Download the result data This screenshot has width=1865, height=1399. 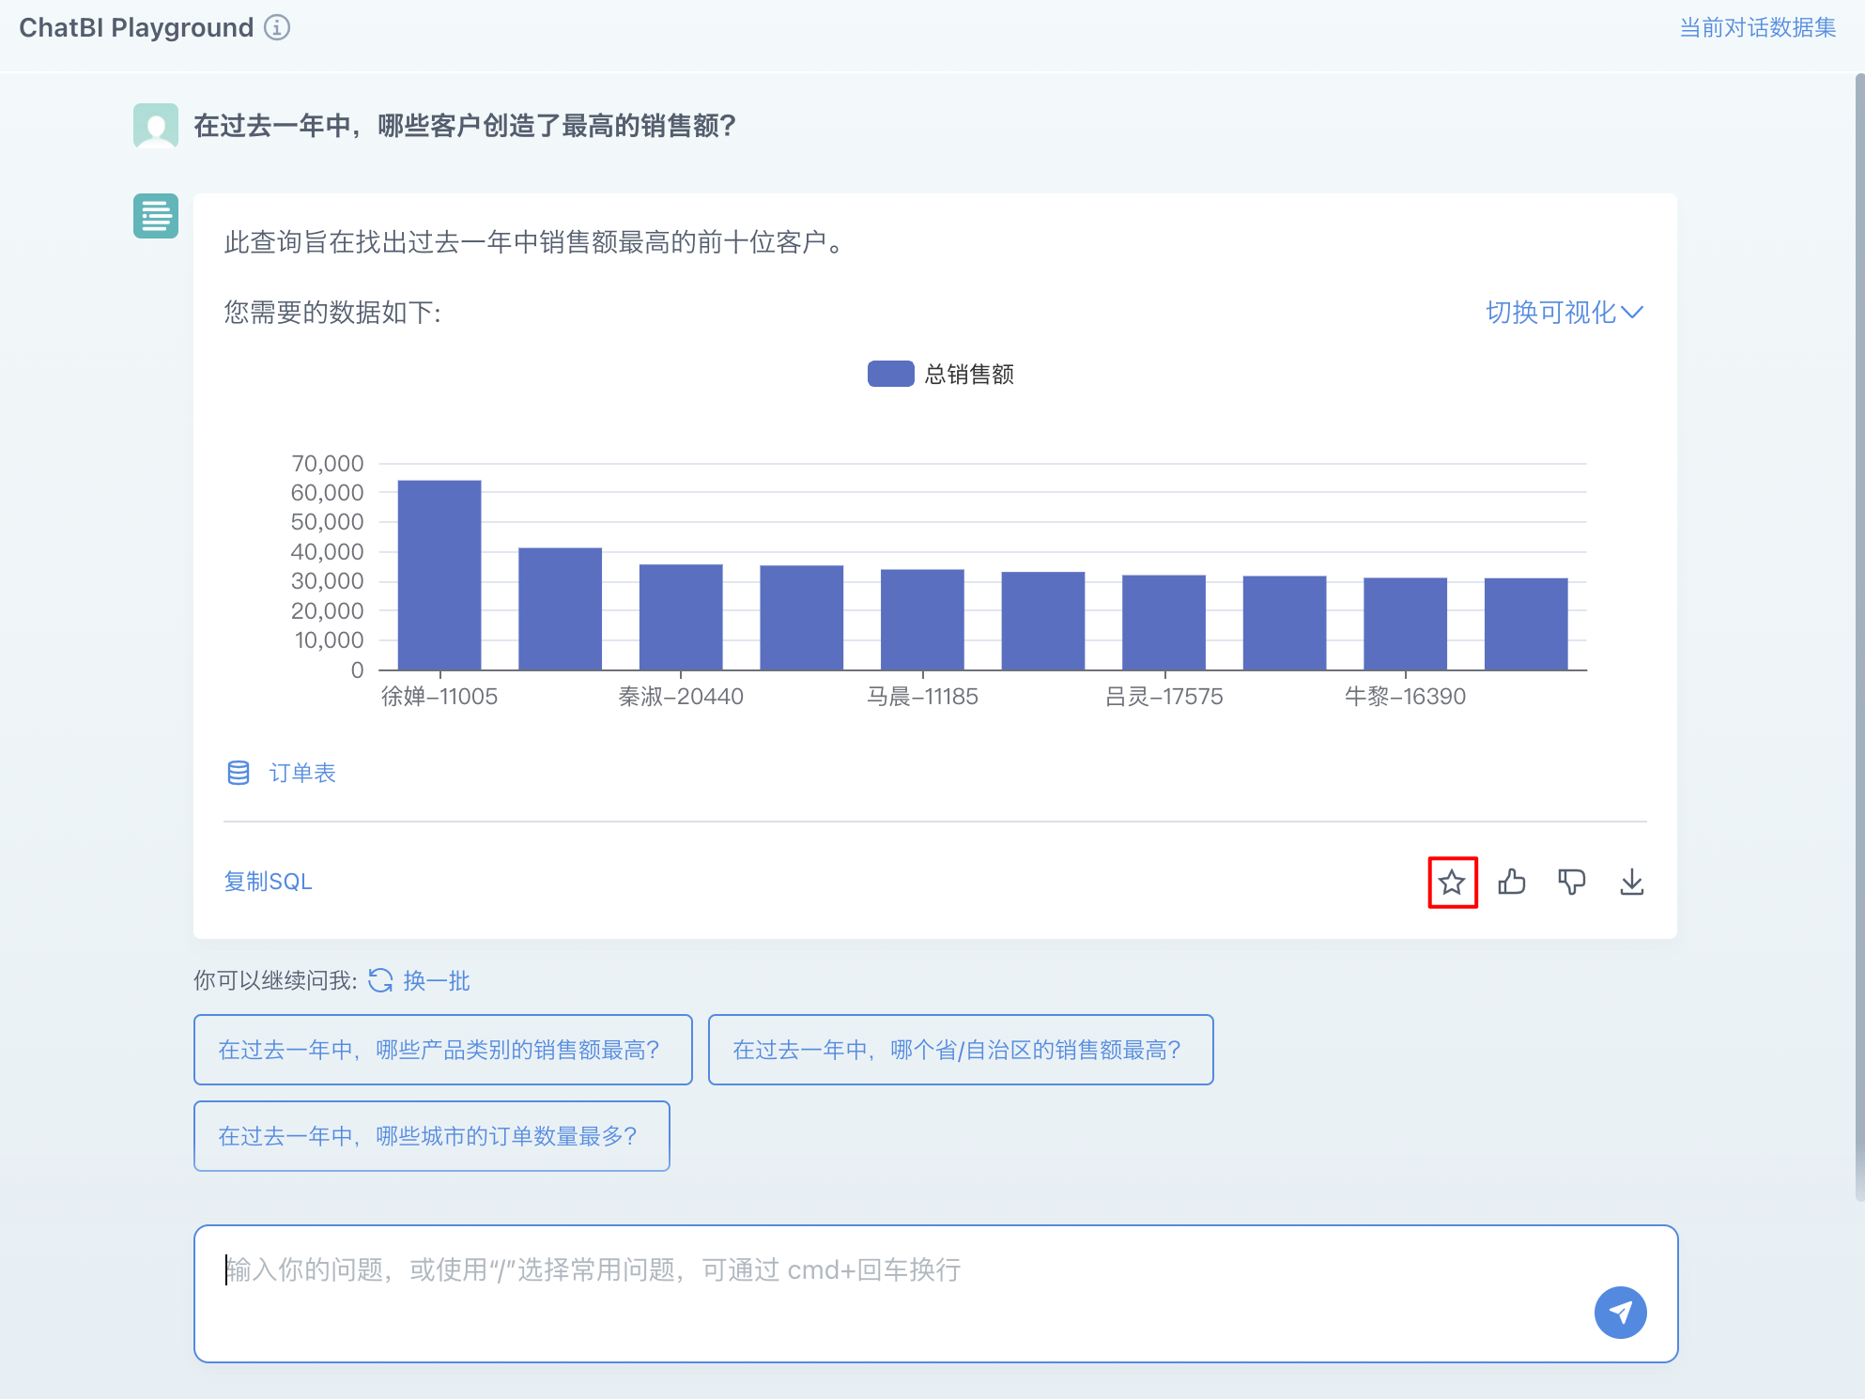[1632, 882]
